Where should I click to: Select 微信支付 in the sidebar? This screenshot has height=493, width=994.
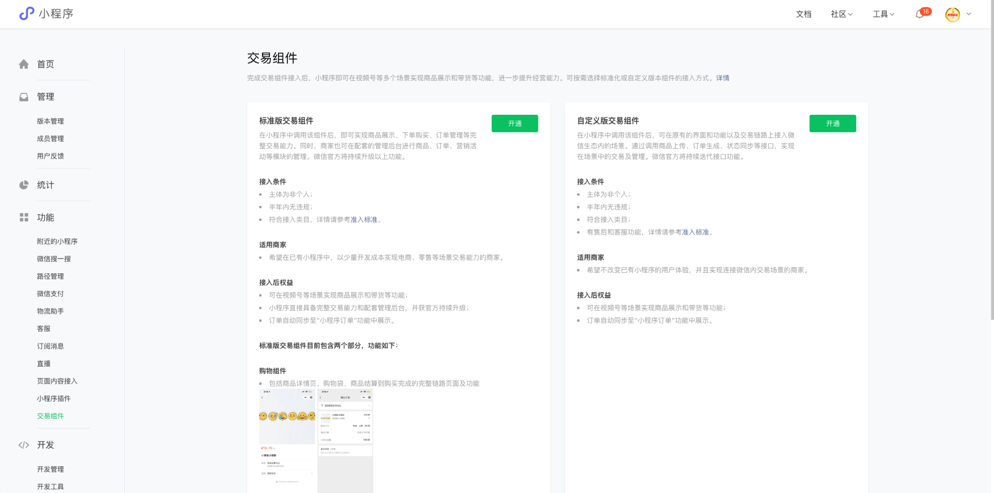point(51,293)
